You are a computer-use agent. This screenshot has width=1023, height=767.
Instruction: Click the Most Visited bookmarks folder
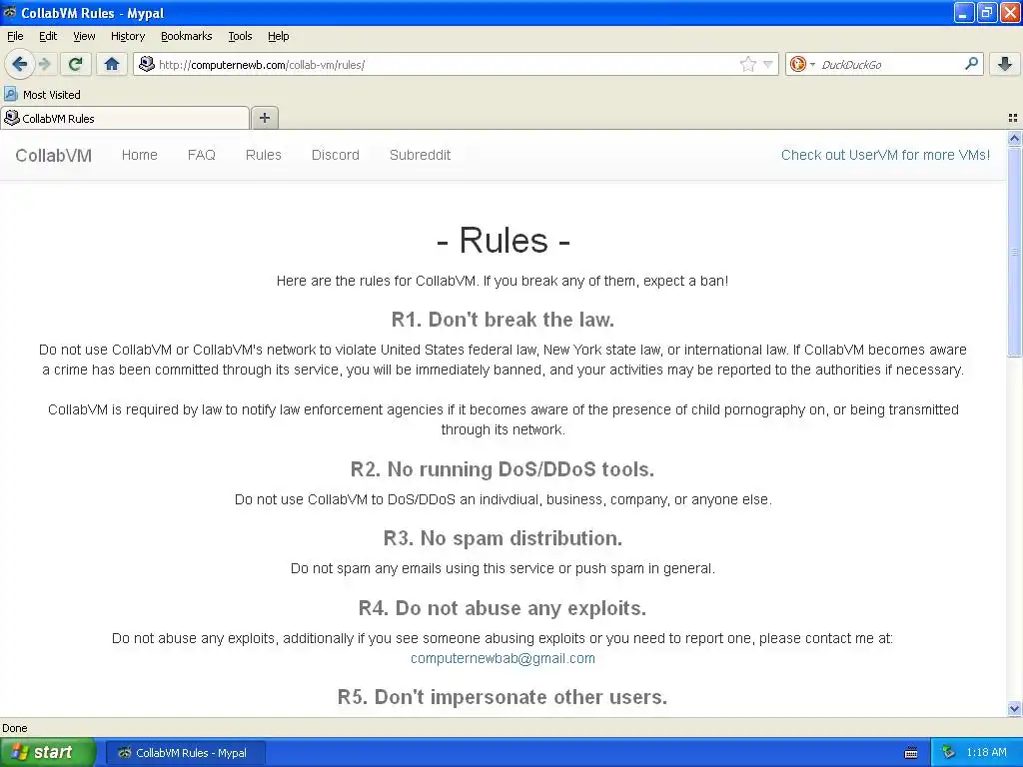click(x=42, y=95)
